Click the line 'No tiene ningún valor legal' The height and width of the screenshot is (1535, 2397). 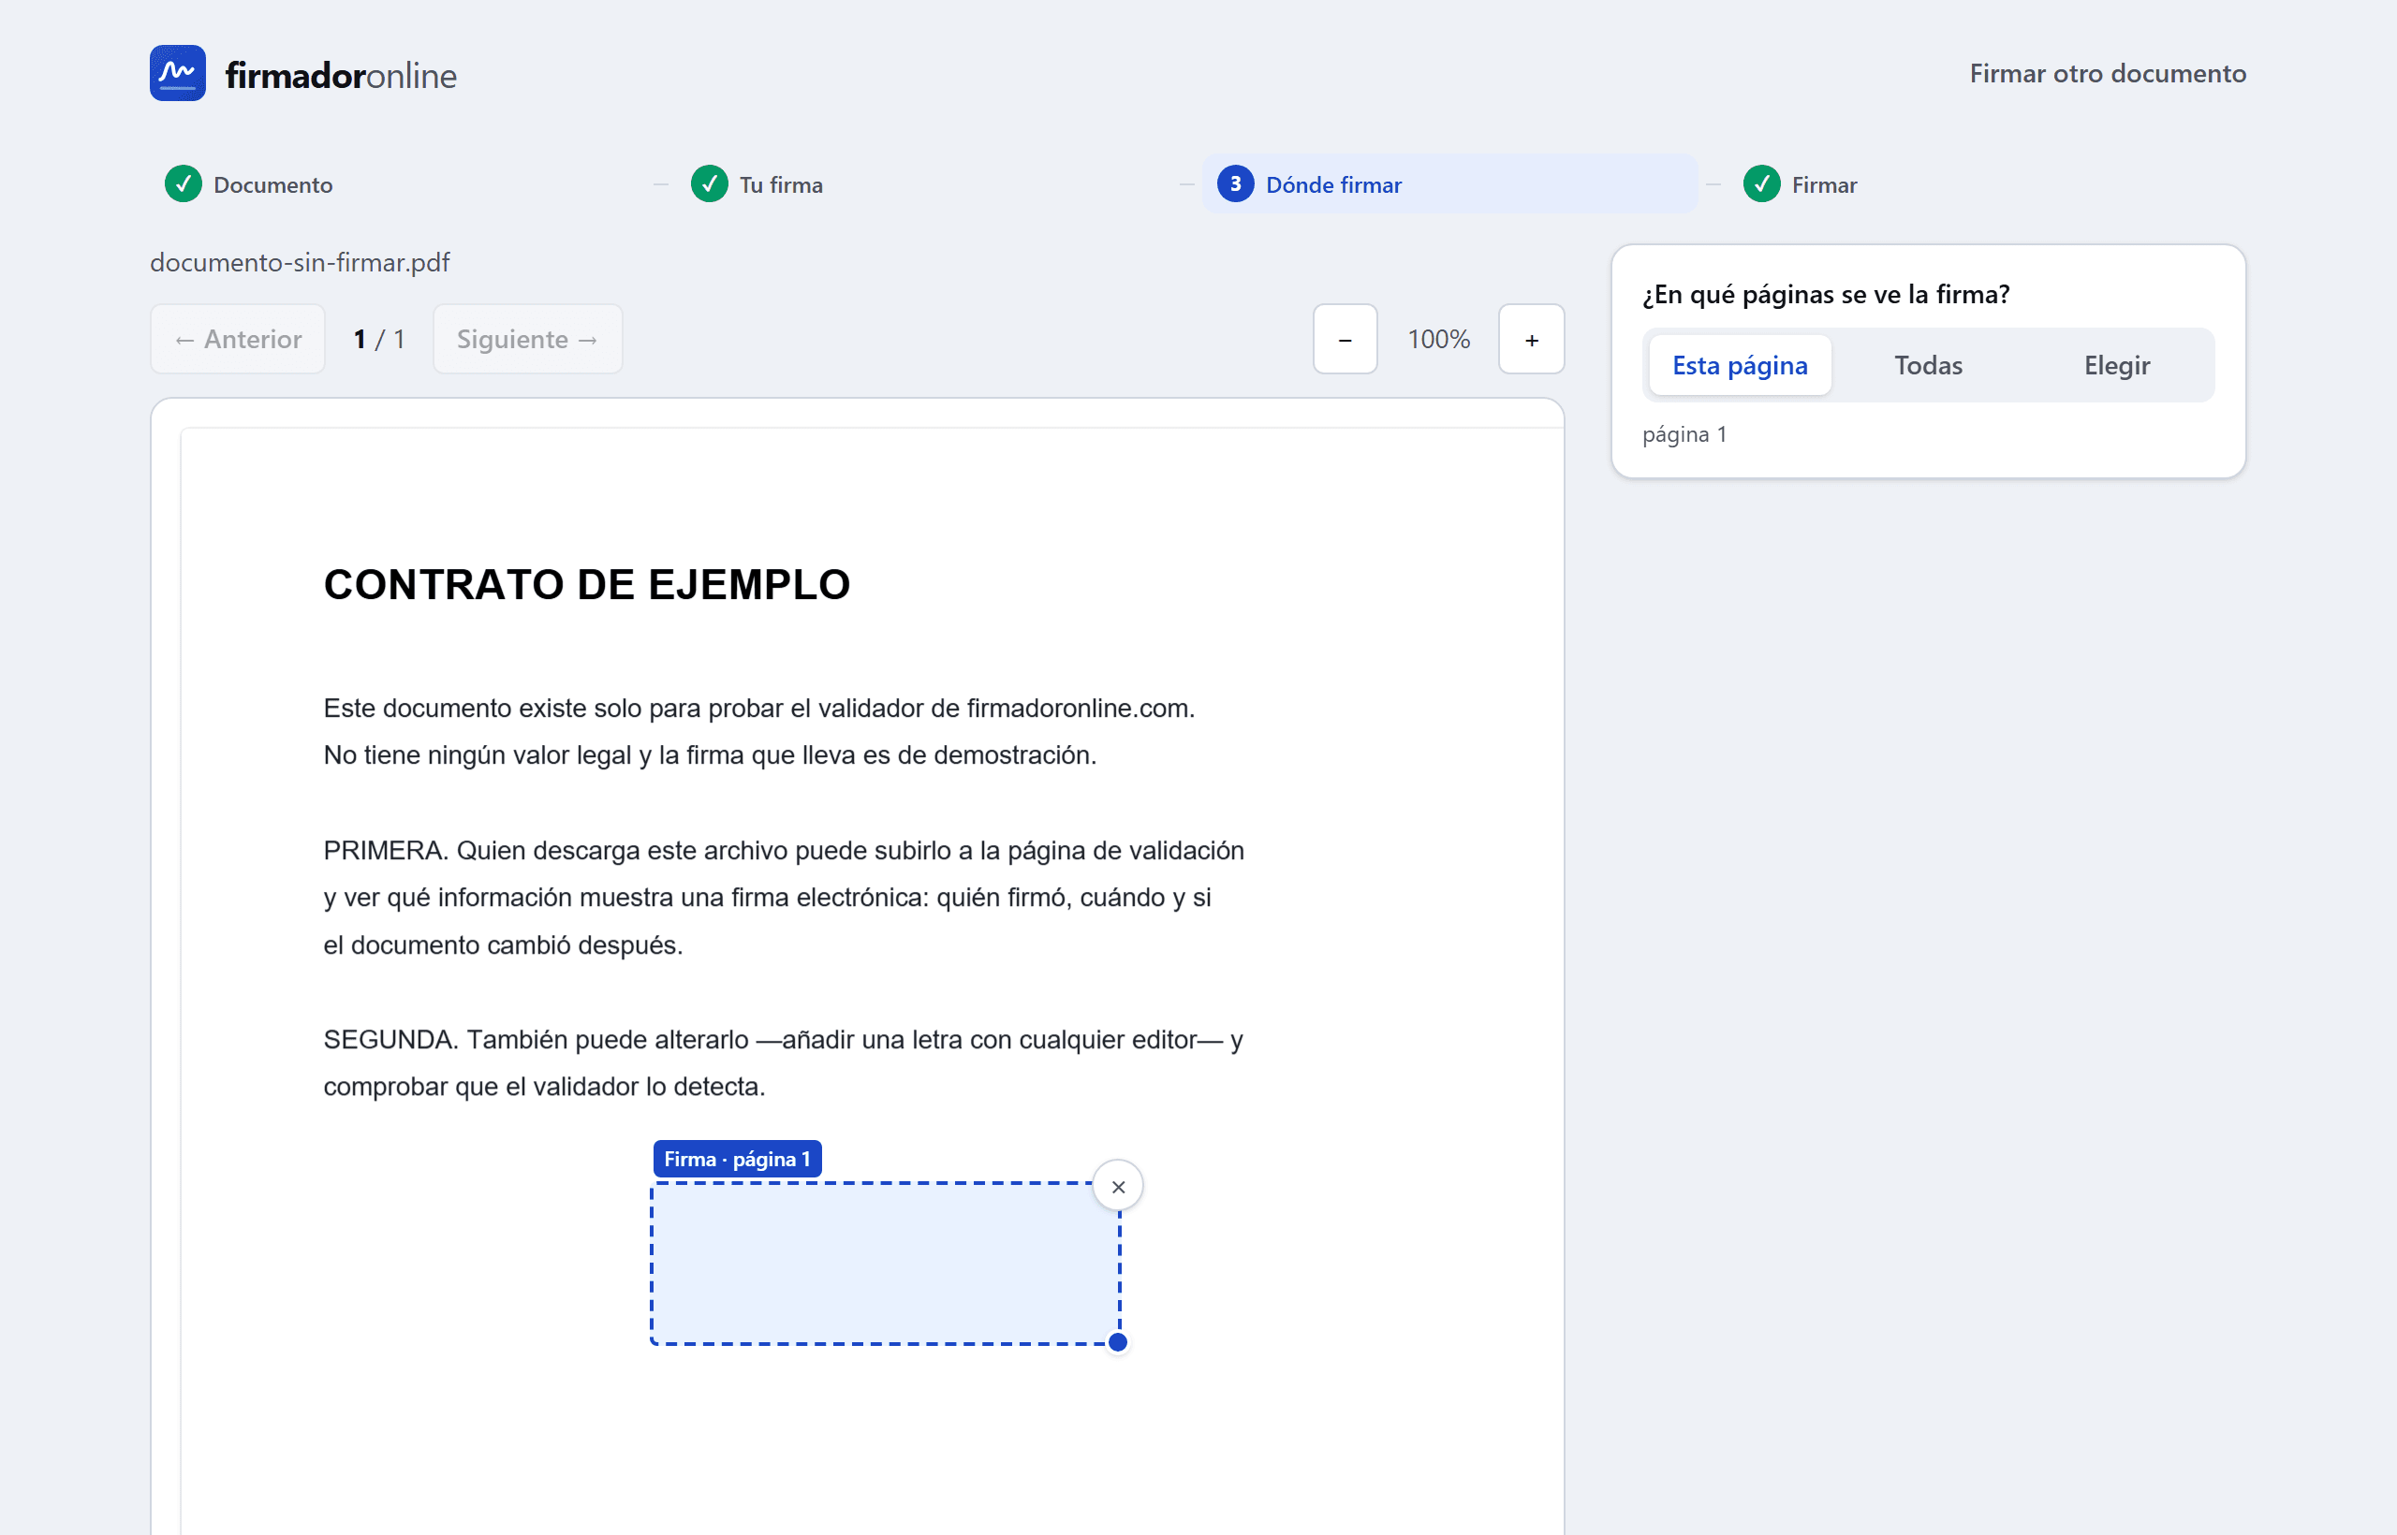[x=710, y=755]
